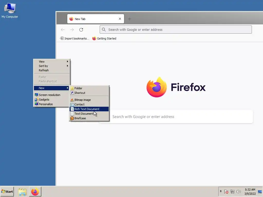Click the Briefcase icon in the submenu
This screenshot has width=263, height=197.
coord(72,118)
